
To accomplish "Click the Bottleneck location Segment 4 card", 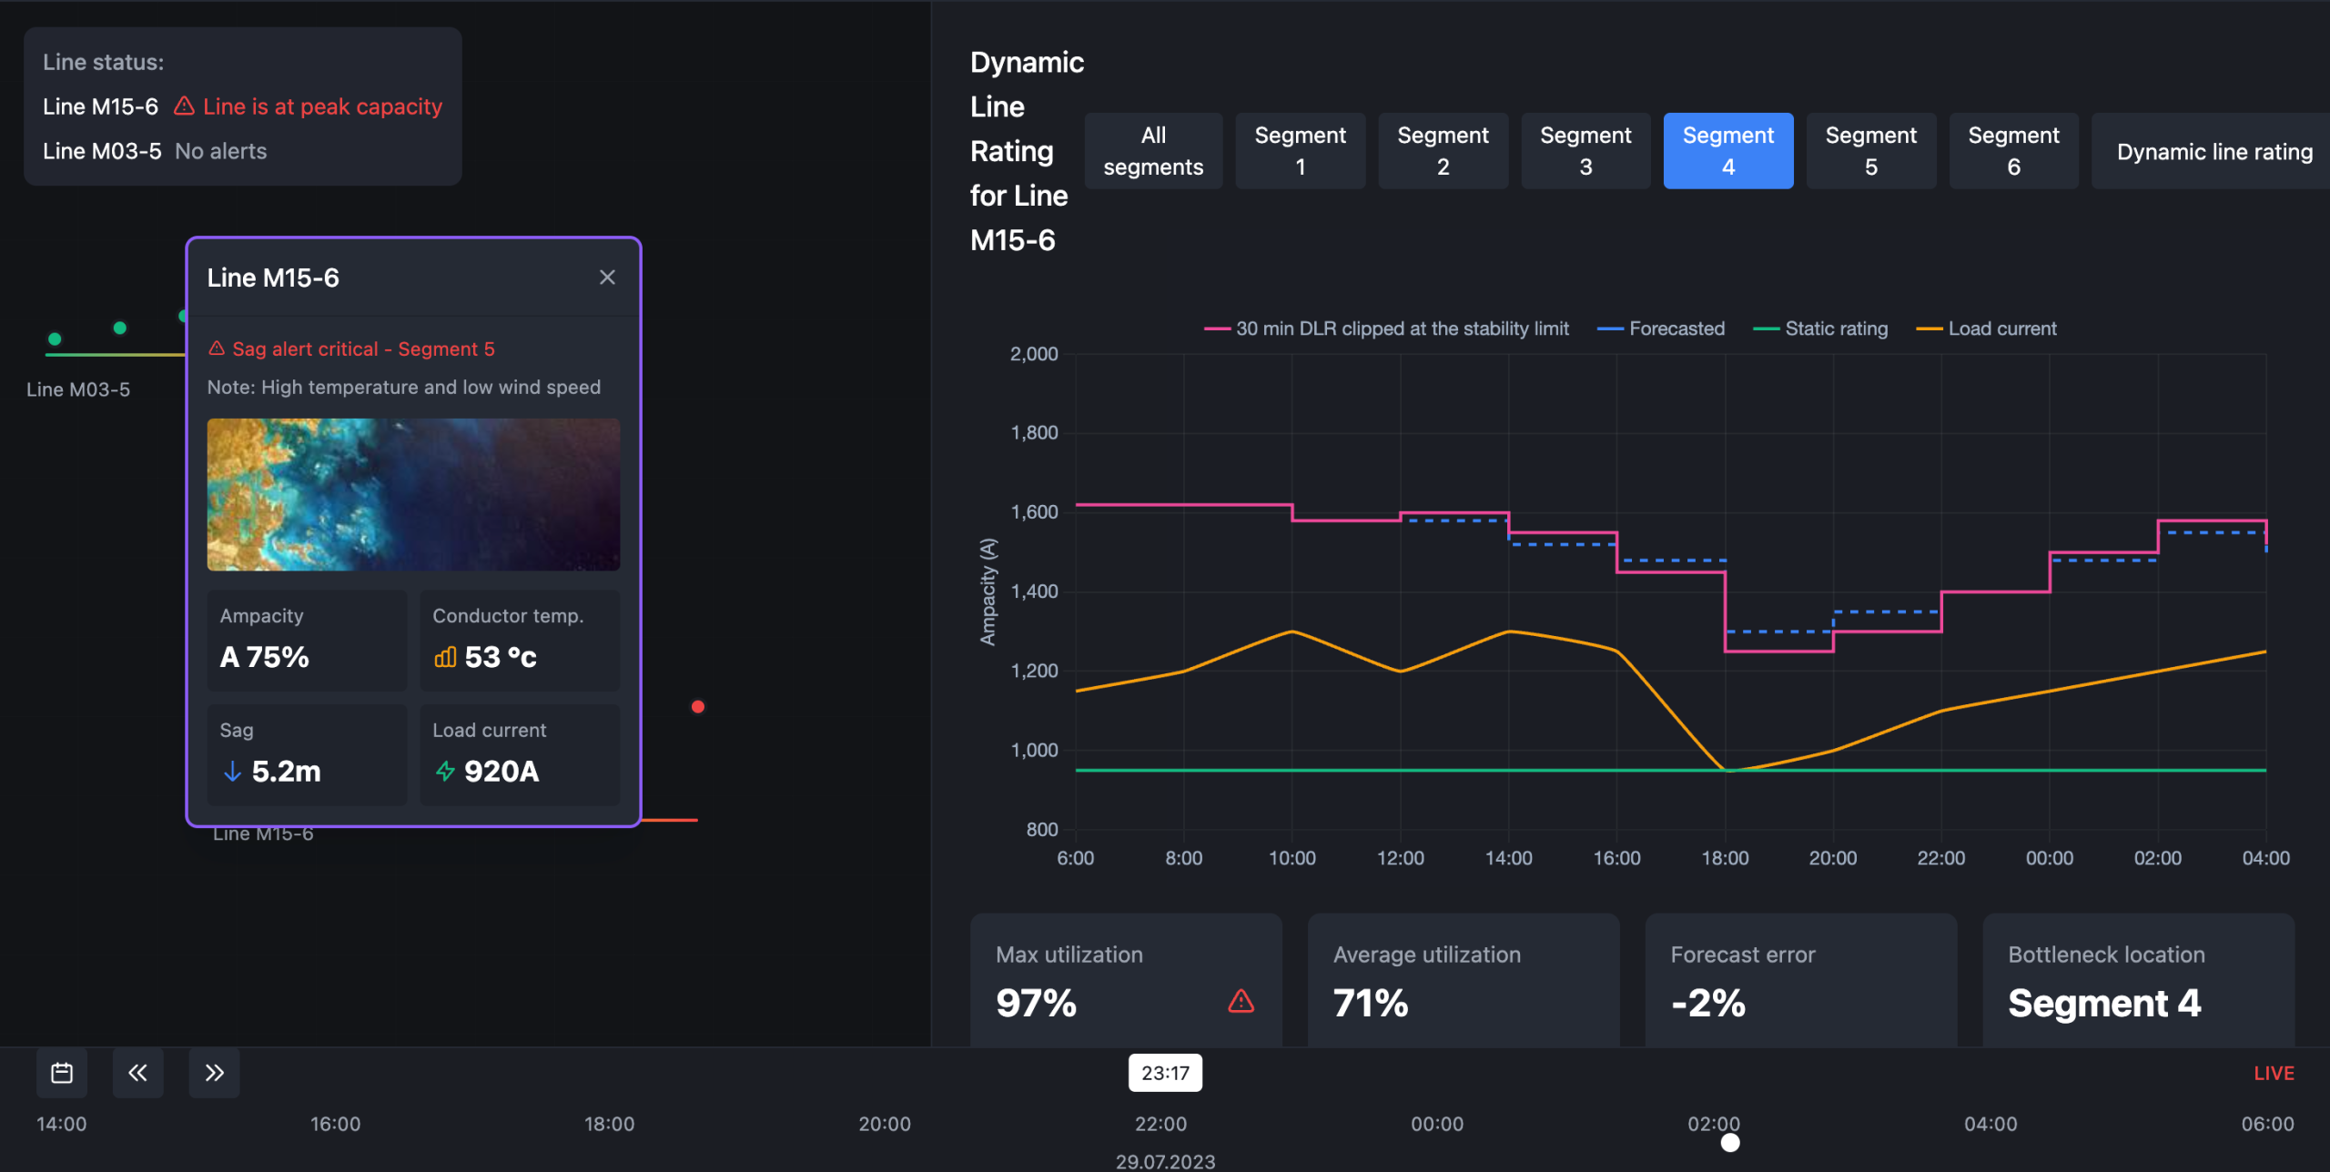I will pos(2139,980).
